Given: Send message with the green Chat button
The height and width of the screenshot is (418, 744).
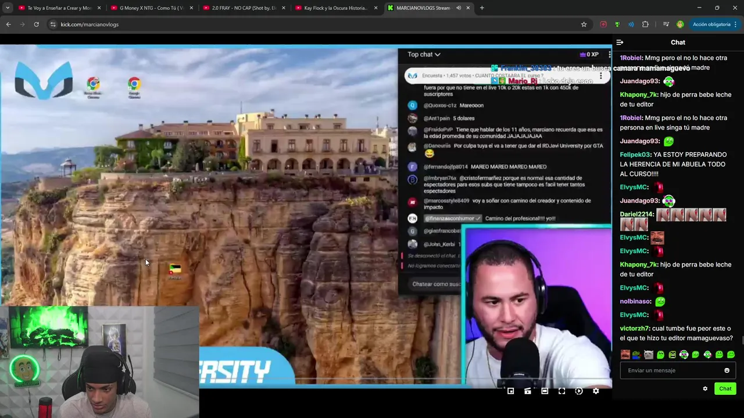Looking at the screenshot, I should pos(725,389).
